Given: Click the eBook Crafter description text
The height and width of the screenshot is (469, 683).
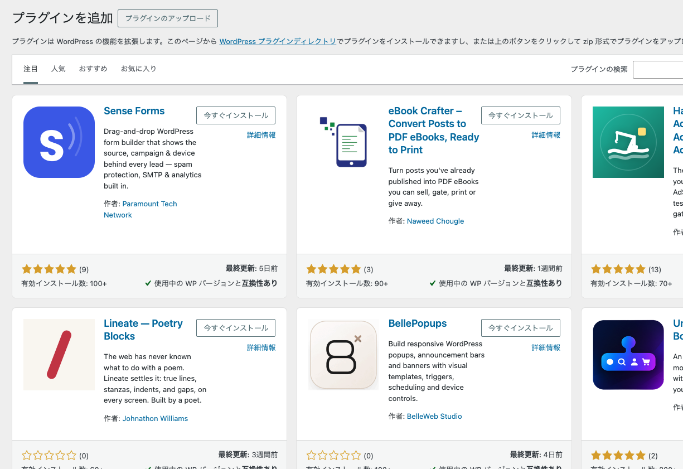Looking at the screenshot, I should [434, 187].
